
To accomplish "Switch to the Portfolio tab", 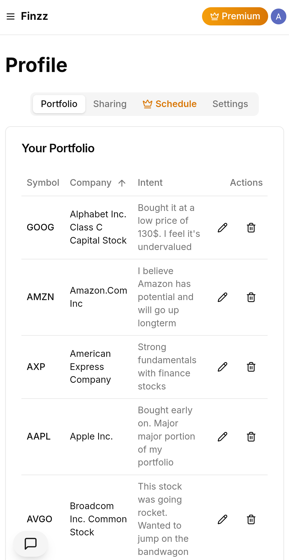I will [x=59, y=104].
